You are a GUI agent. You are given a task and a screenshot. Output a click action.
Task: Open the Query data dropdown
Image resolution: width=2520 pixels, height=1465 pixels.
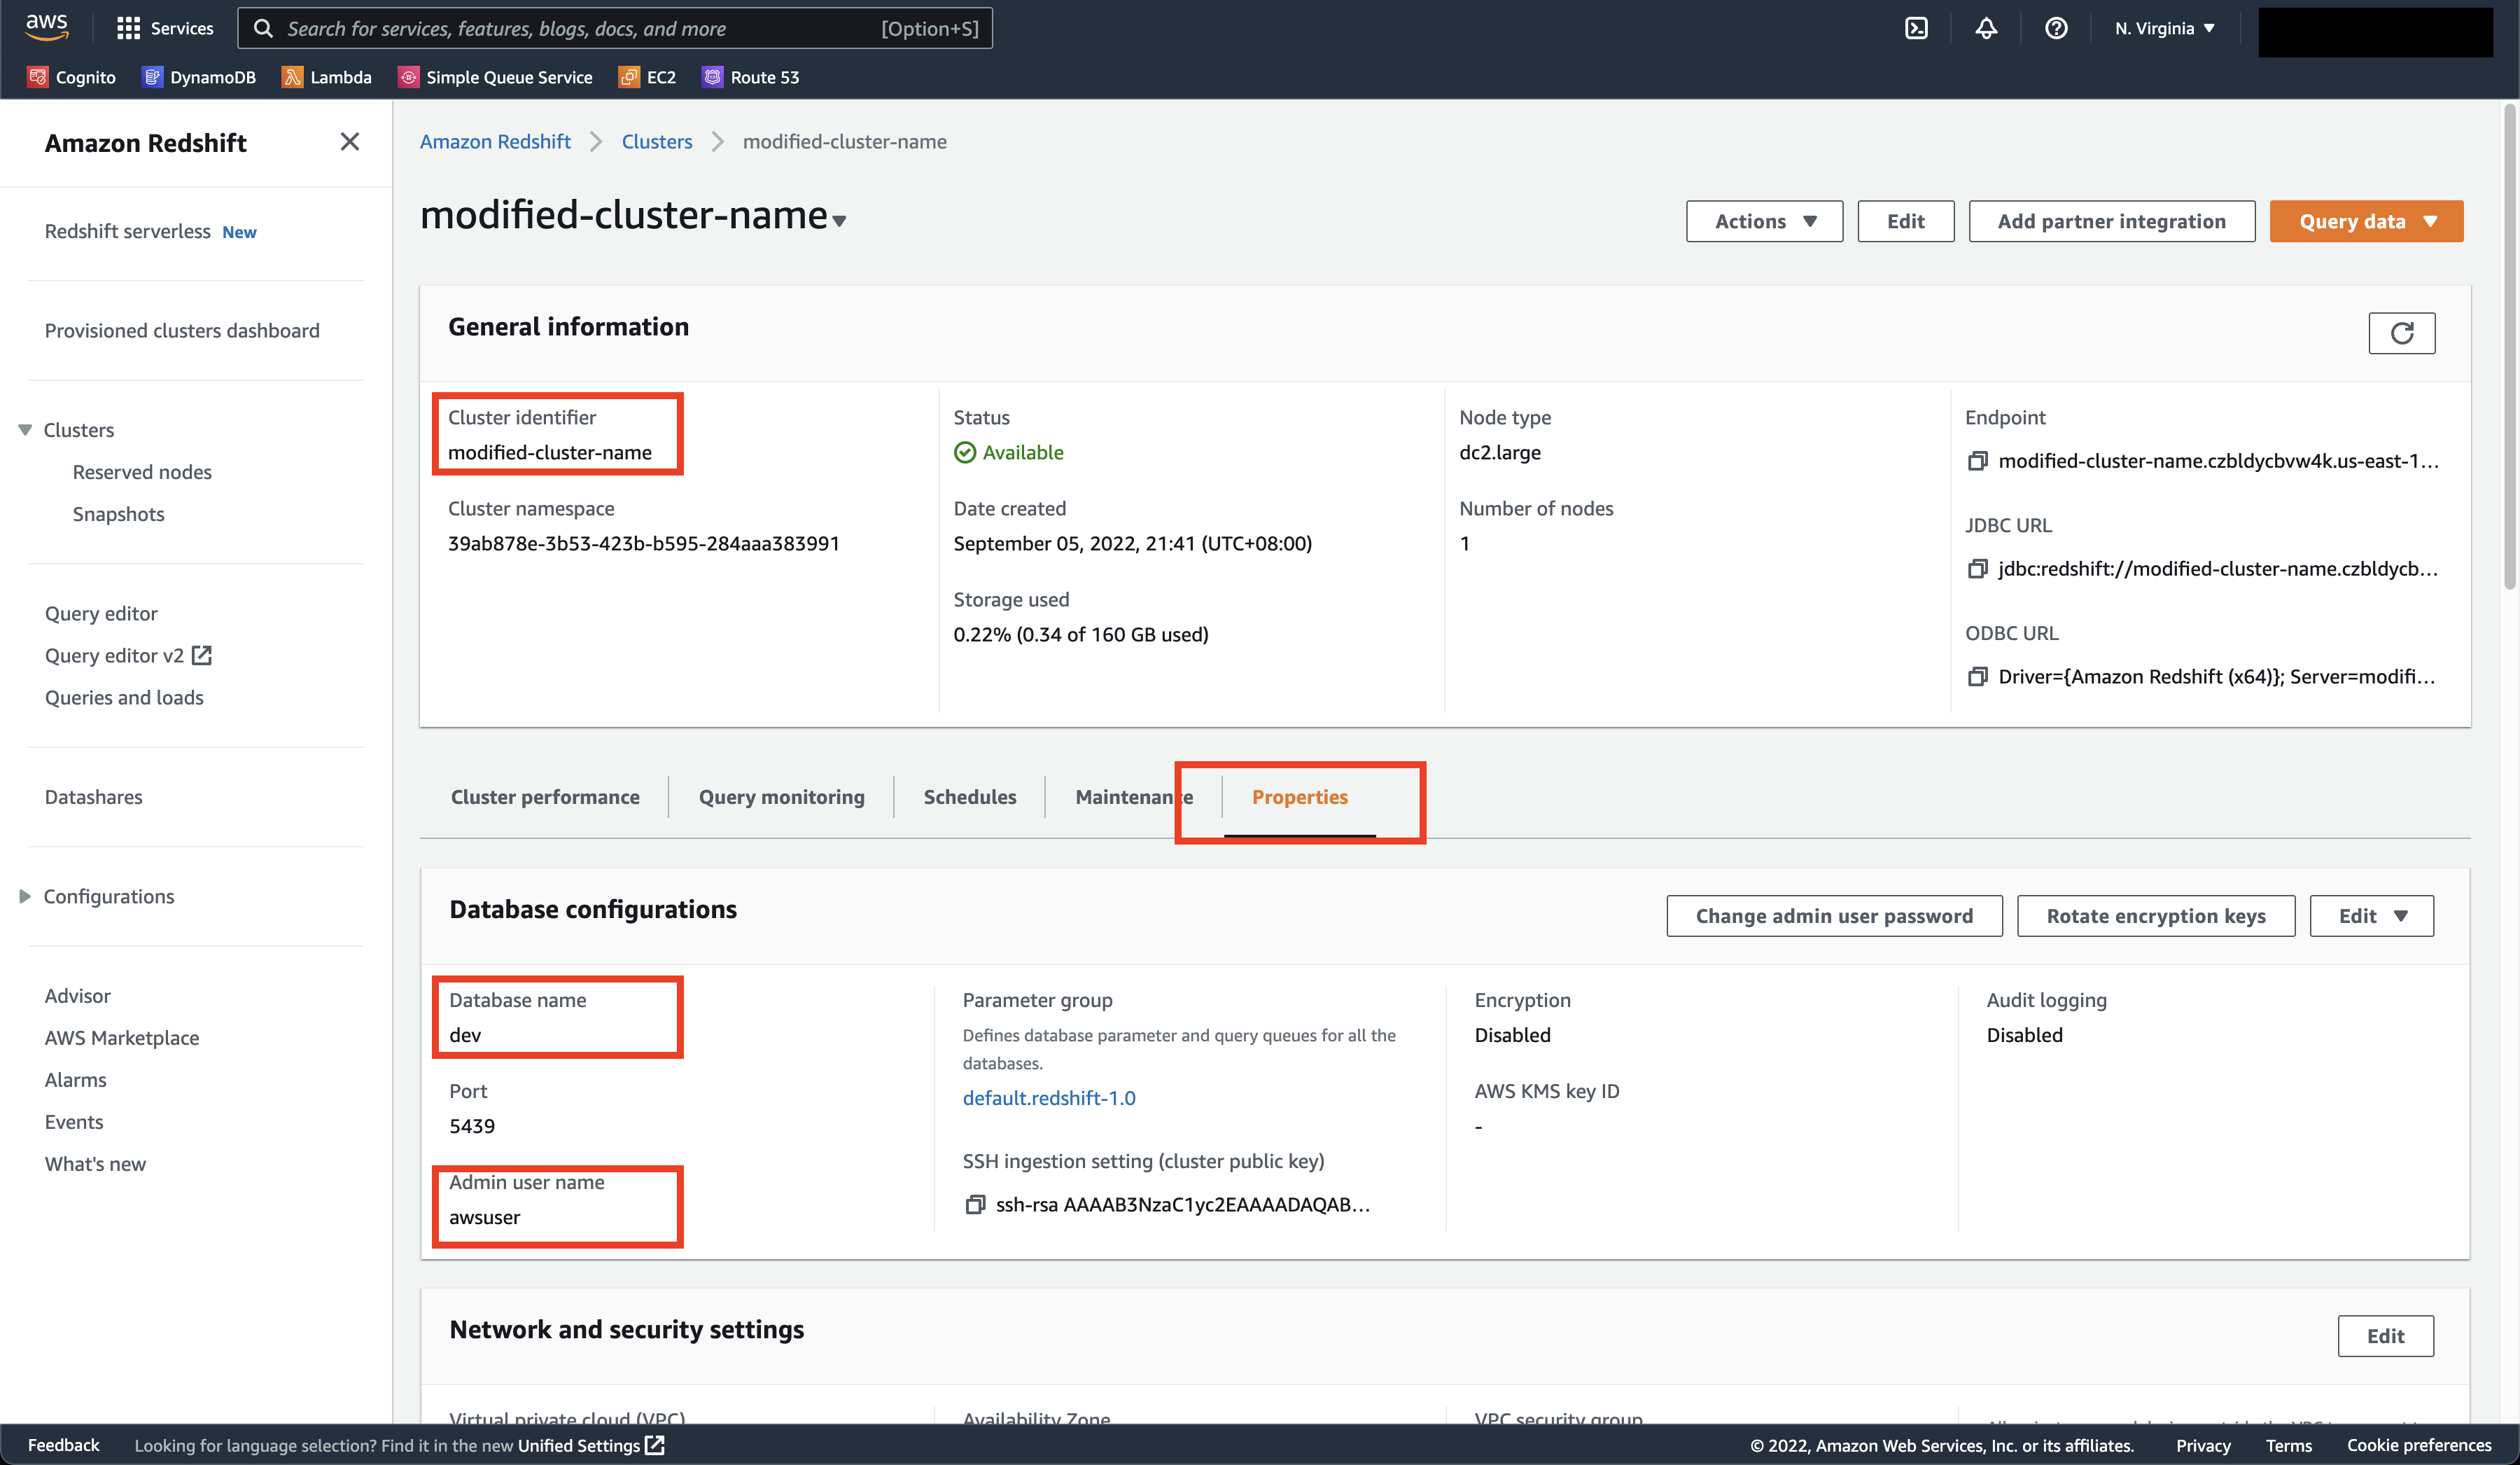[x=2366, y=221]
